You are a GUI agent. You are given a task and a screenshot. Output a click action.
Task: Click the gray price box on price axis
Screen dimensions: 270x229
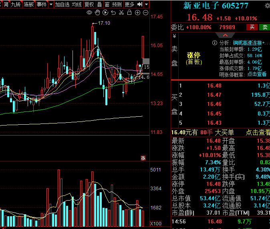pyautogui.click(x=146, y=61)
